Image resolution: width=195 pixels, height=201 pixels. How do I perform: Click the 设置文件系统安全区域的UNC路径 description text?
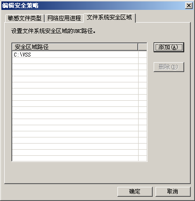coord(53,31)
